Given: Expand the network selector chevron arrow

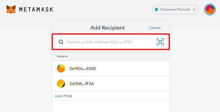Looking at the screenshot, I should point(194,9).
